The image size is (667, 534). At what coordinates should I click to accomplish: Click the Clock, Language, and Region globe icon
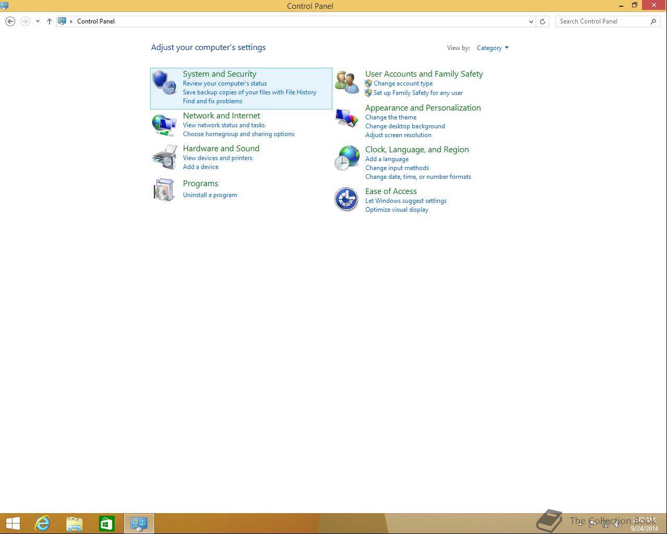pyautogui.click(x=347, y=158)
